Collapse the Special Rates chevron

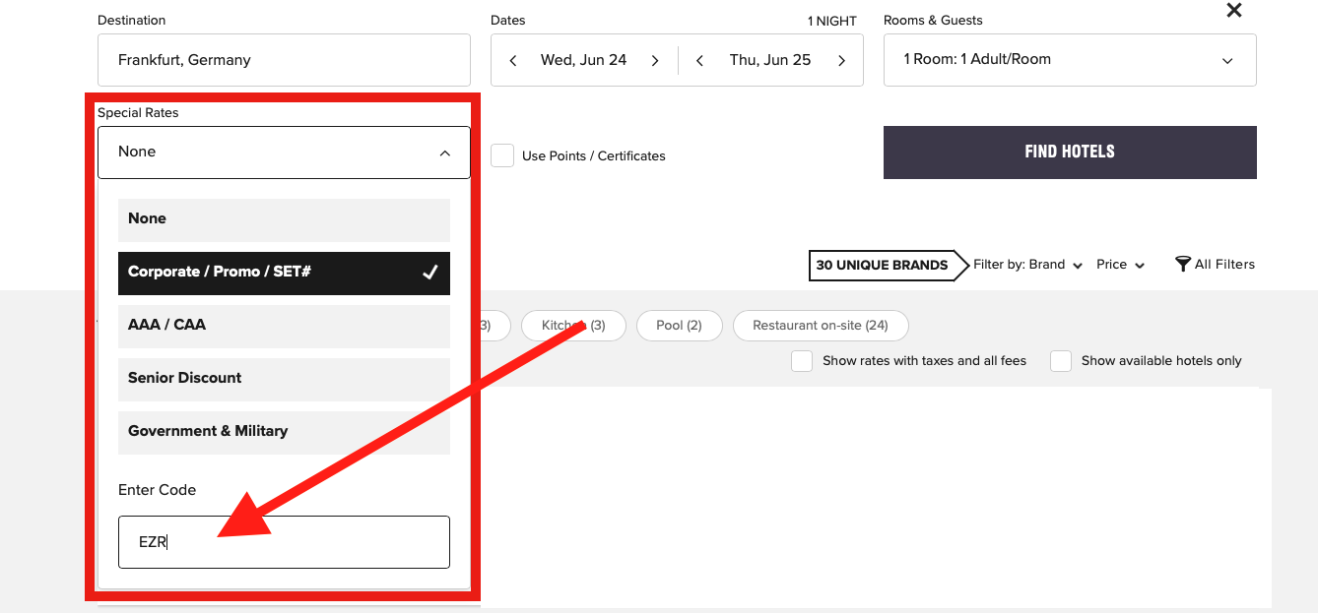pos(444,153)
